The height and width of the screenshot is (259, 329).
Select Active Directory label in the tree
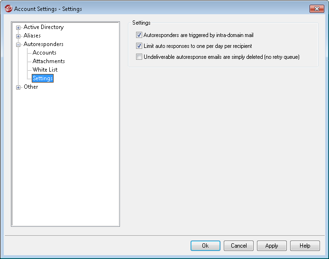tap(43, 27)
